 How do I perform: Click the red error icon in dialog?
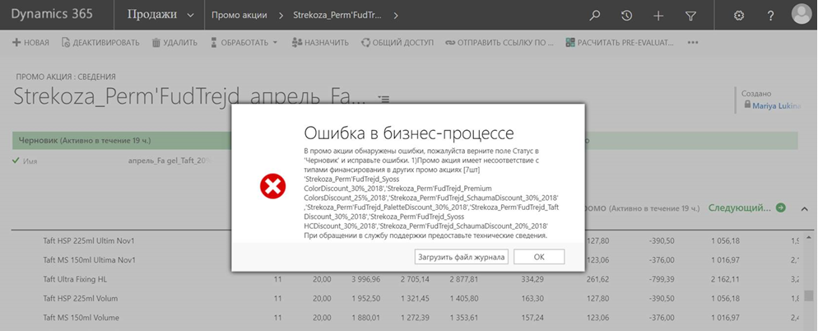[x=273, y=186]
